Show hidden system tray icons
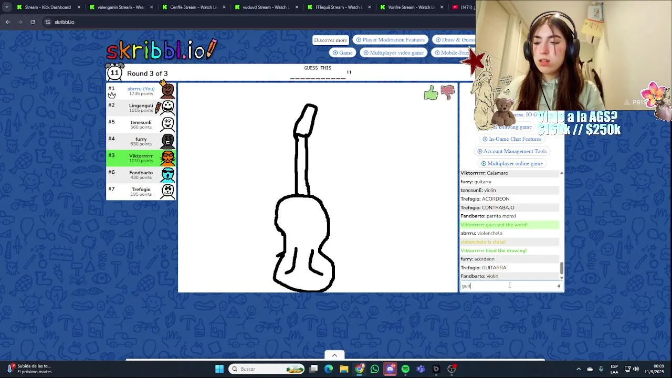This screenshot has height=378, width=672. click(579, 369)
